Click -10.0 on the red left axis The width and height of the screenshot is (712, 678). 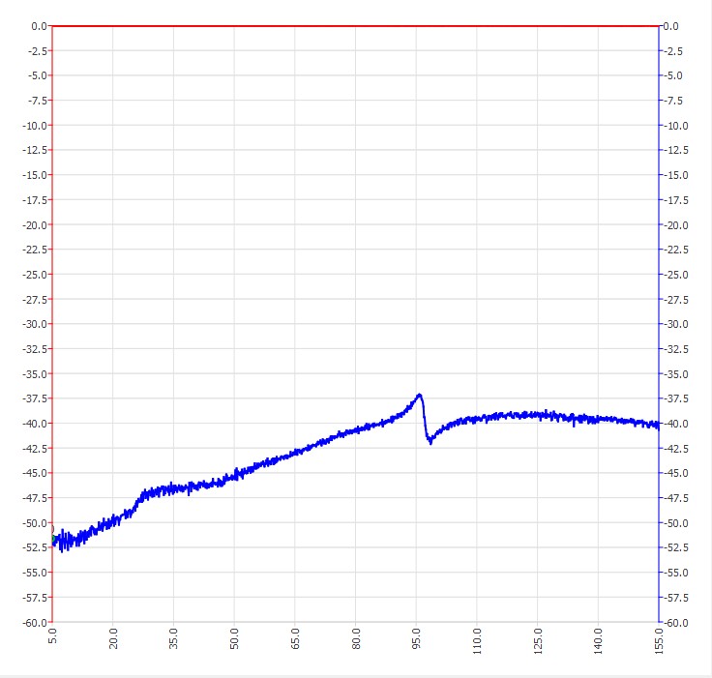pyautogui.click(x=35, y=126)
